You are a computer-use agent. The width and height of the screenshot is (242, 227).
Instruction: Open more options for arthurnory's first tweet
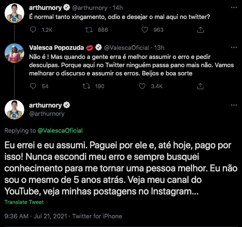click(x=234, y=7)
